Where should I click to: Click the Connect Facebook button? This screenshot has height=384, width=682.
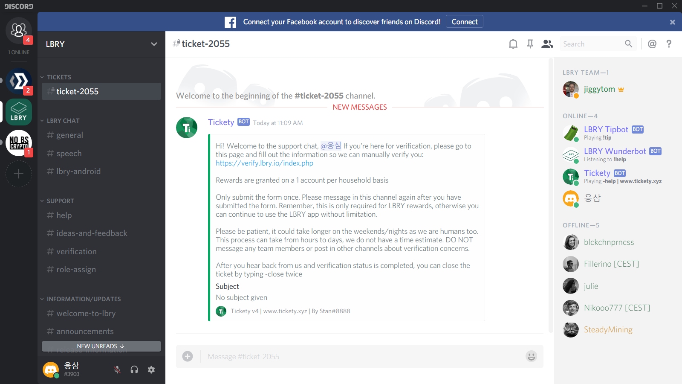tap(465, 22)
